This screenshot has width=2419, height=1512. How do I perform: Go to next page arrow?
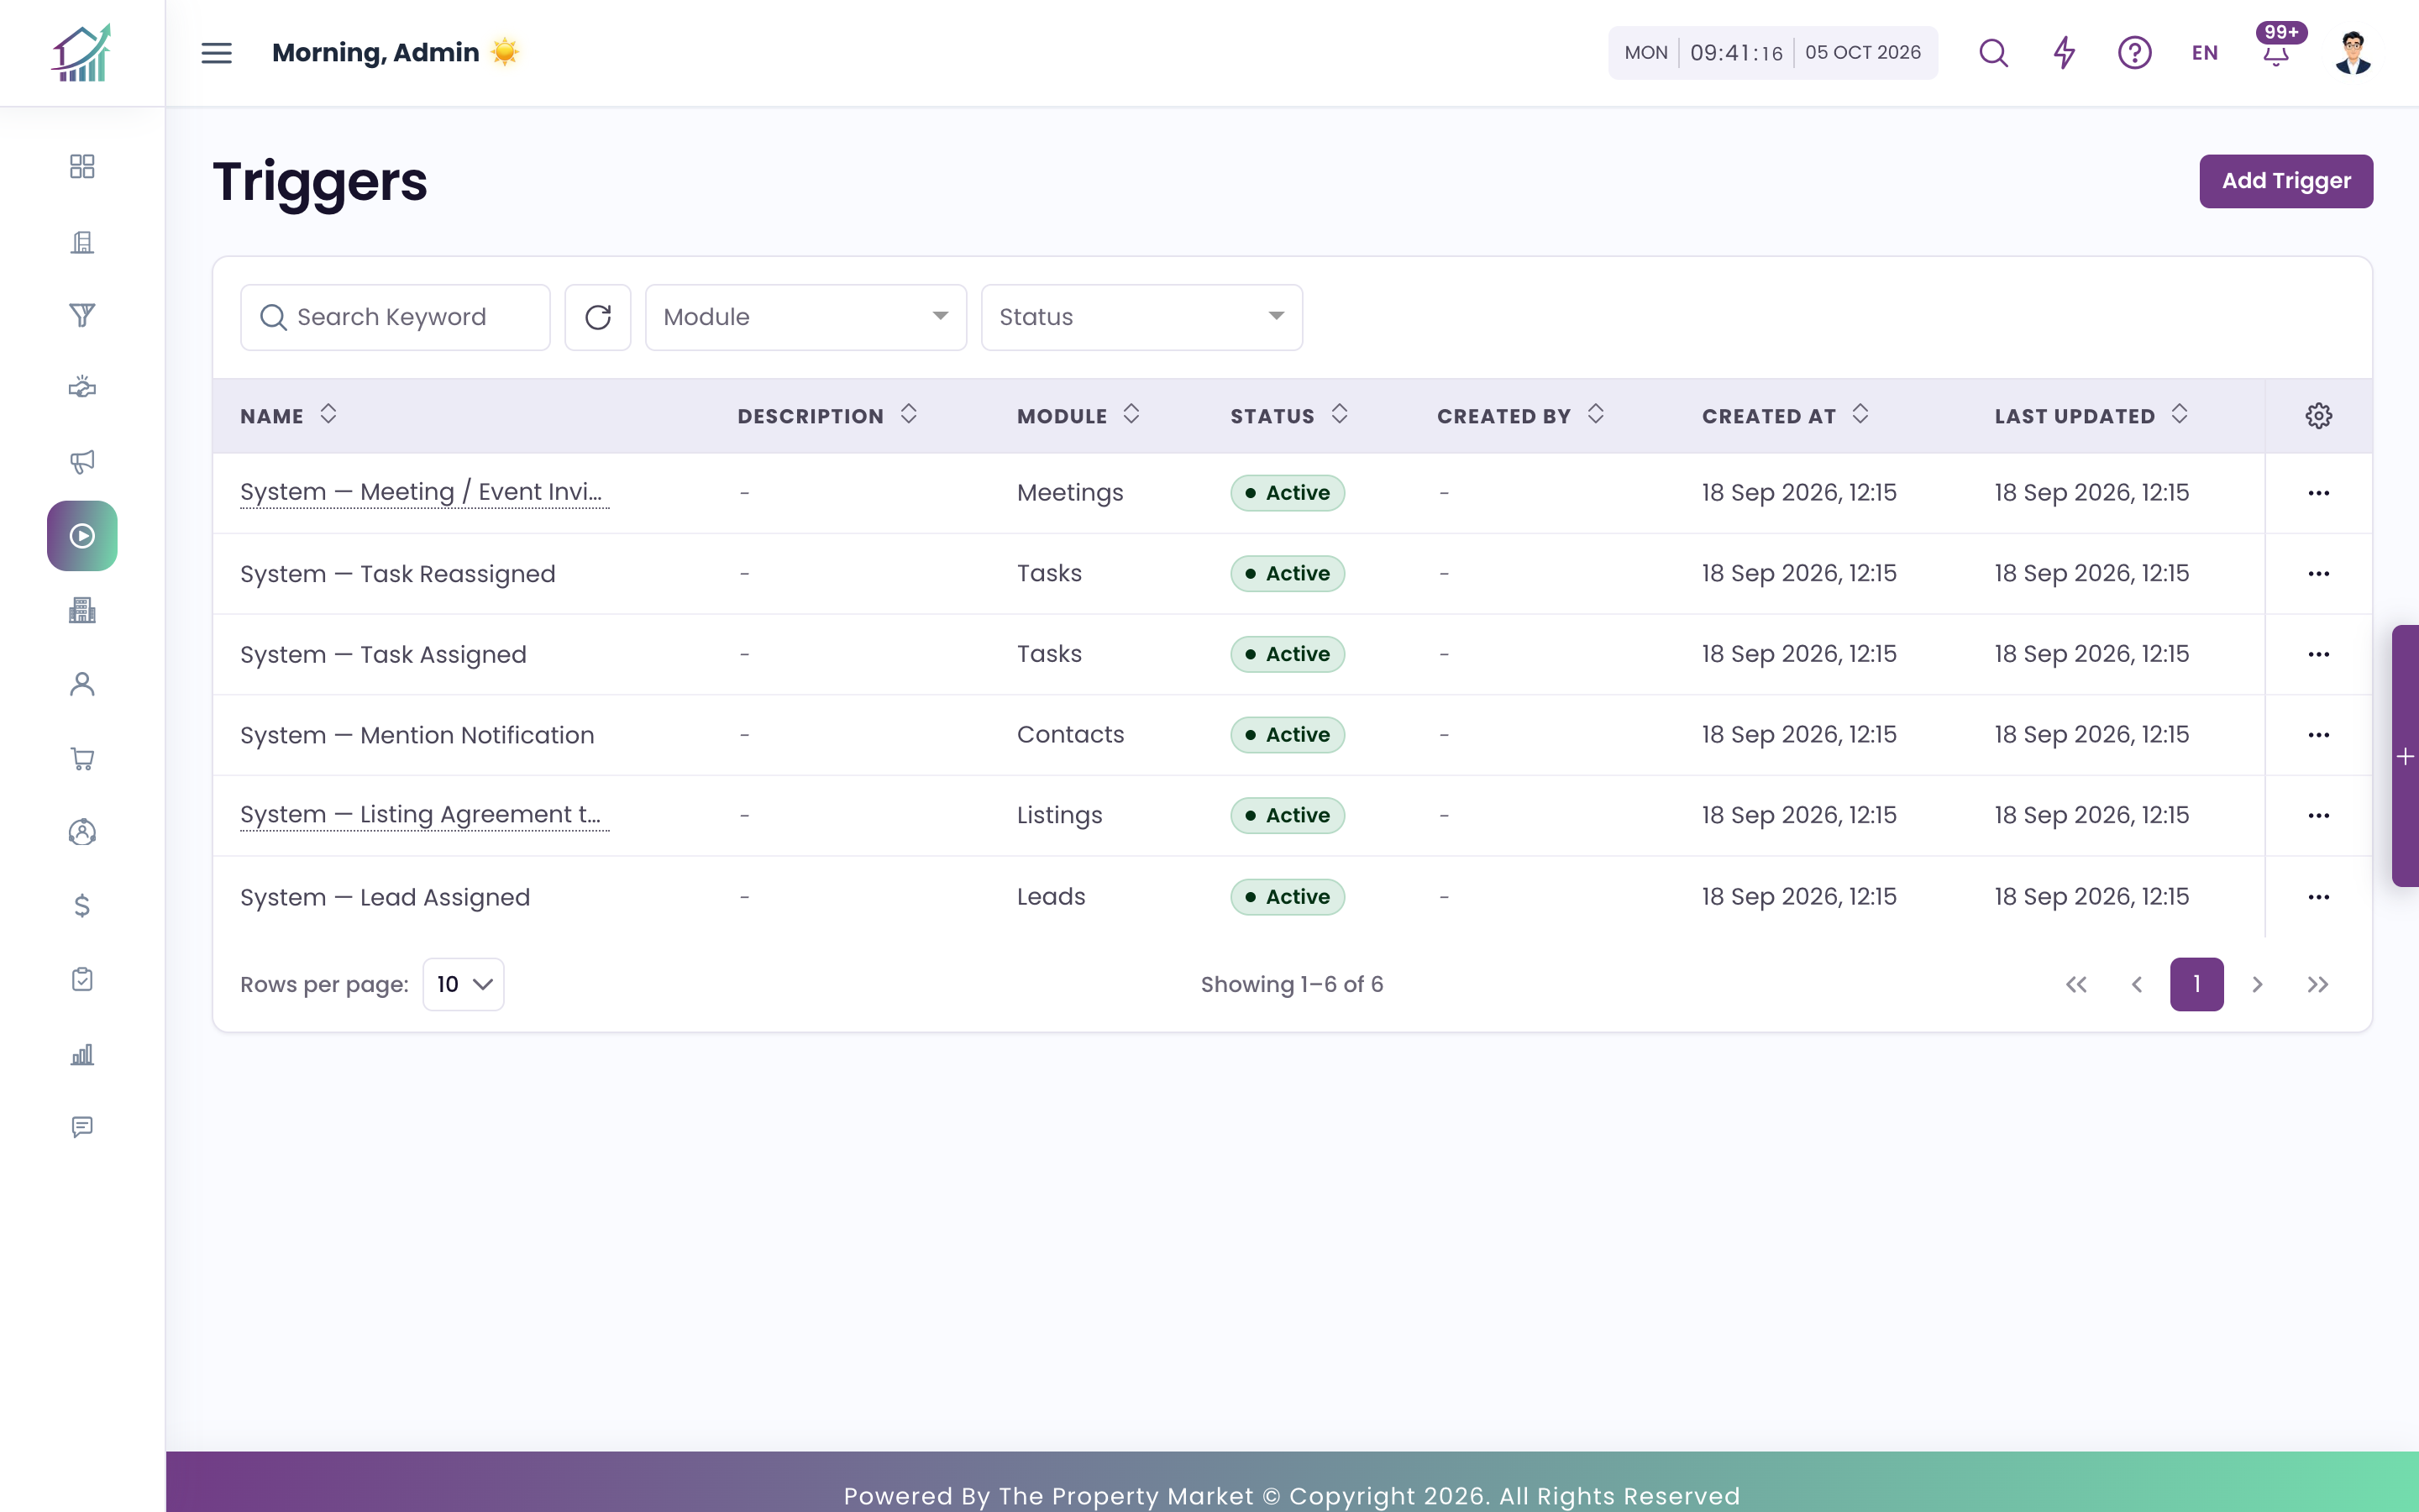[x=2257, y=984]
